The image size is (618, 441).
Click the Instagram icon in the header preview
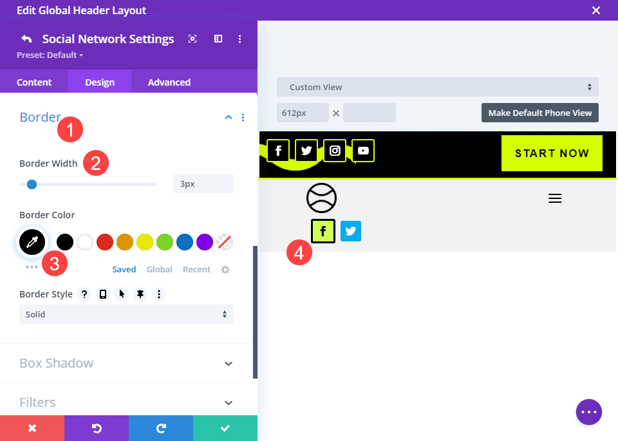click(x=335, y=150)
